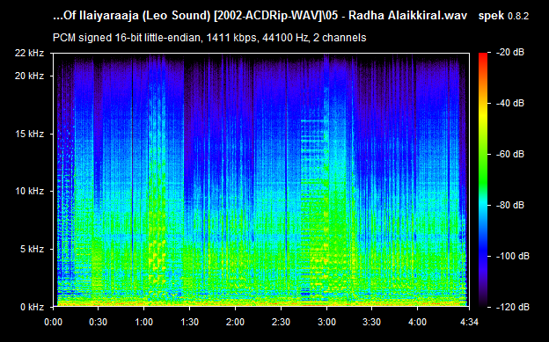Click the 1:00 time axis label

click(143, 322)
